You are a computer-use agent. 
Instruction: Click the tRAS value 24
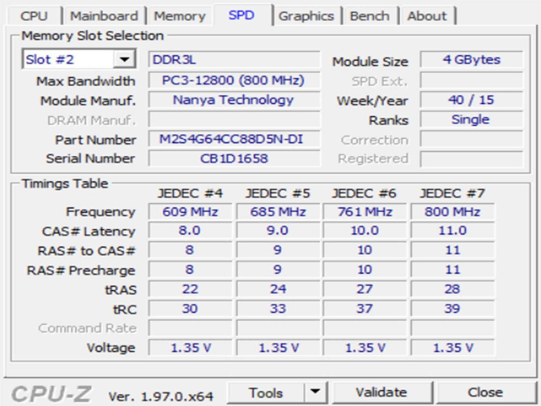278,289
